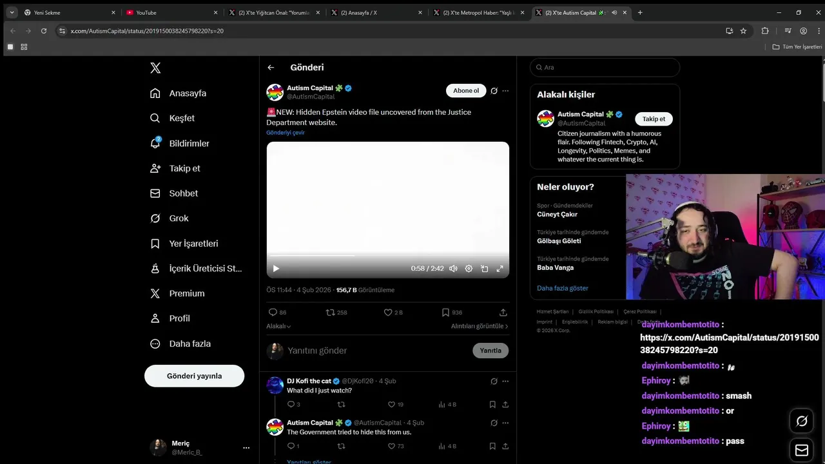Open floating messages envelope button

tap(802, 450)
